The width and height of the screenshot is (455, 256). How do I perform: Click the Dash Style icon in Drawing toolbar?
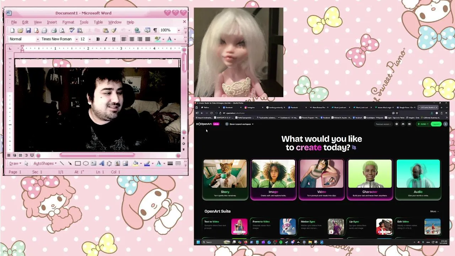coord(178,164)
